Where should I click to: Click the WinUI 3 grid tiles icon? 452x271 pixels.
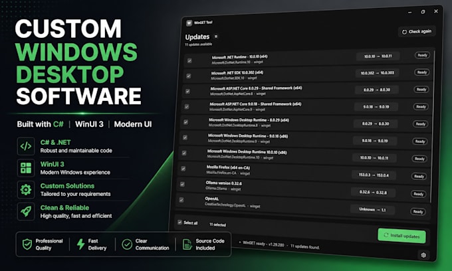26,168
